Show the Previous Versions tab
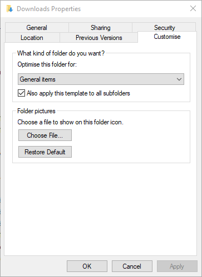202x277 pixels. tap(99, 38)
